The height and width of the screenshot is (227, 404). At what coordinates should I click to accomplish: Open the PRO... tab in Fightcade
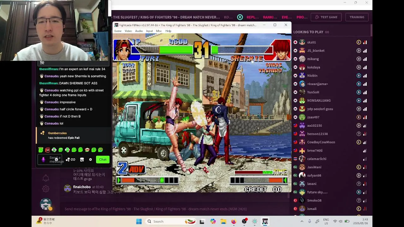point(302,17)
